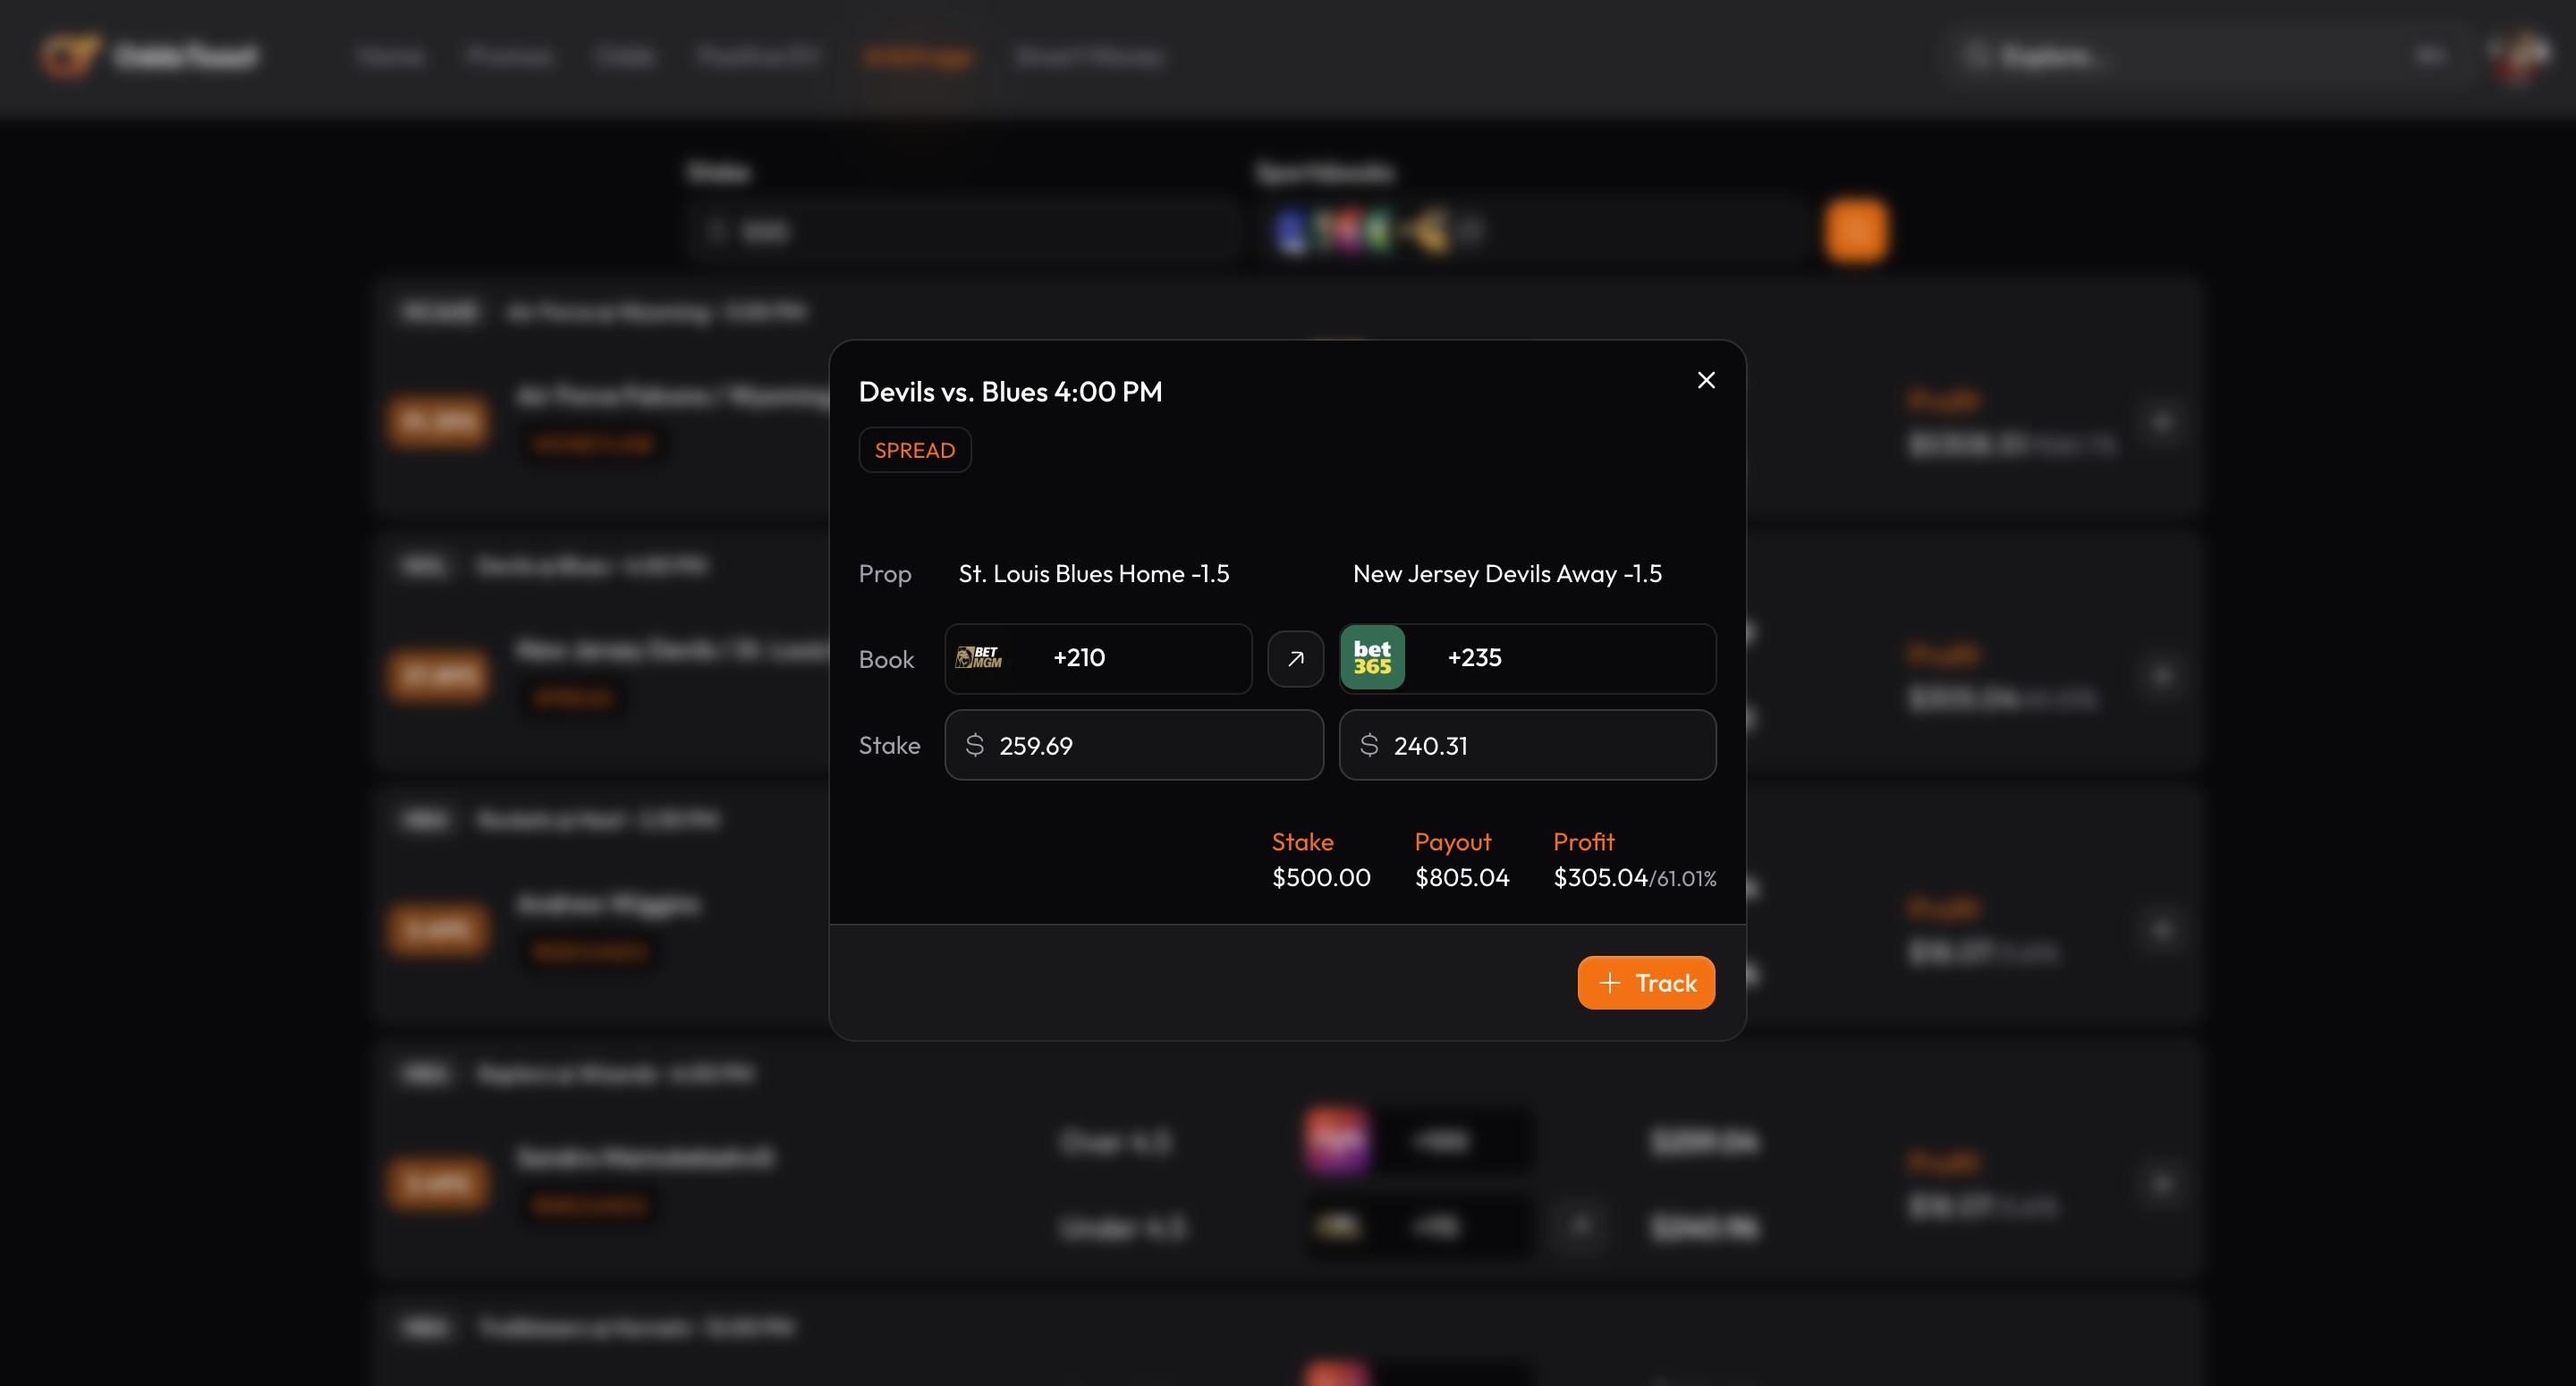Click the $305.04 profit value

pyautogui.click(x=1599, y=877)
